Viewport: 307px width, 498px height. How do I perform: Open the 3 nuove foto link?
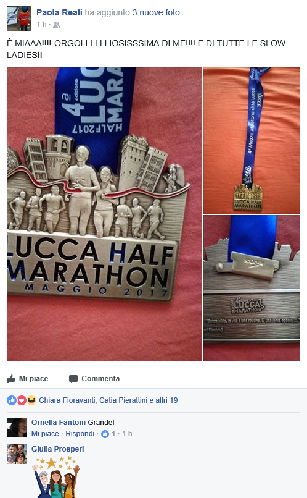coord(156,12)
